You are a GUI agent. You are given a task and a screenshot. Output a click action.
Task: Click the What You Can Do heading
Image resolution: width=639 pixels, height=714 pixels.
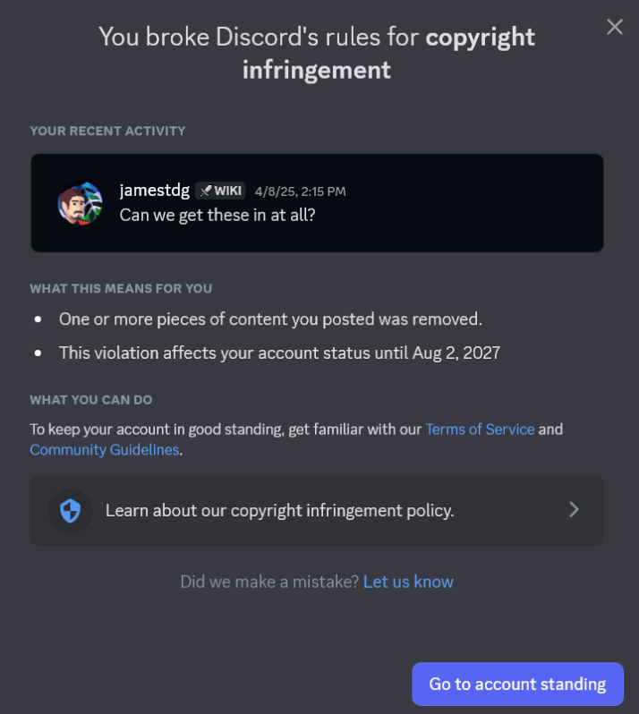click(91, 400)
